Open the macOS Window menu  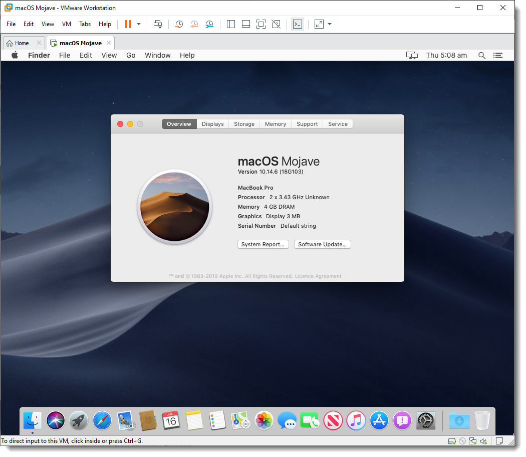coord(158,56)
